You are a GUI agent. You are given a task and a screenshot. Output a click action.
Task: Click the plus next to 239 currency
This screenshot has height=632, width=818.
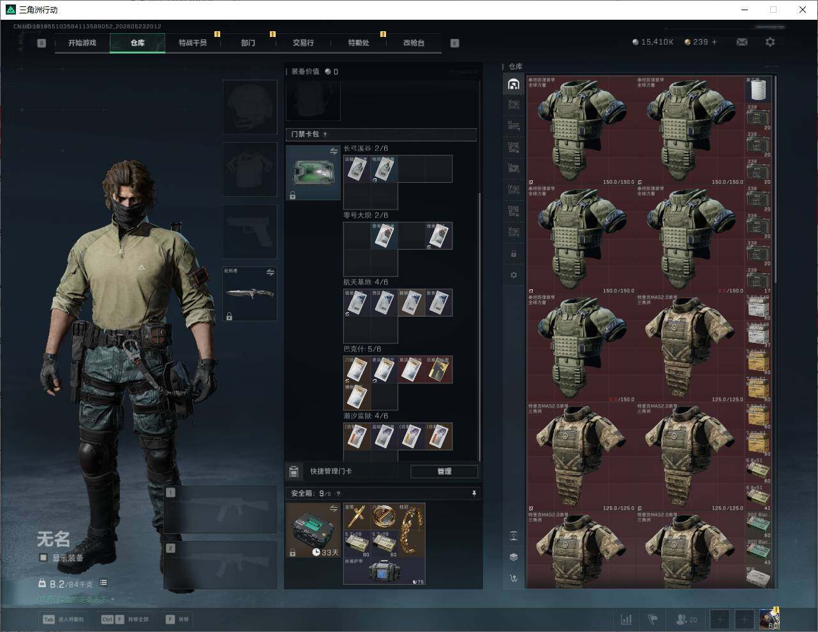714,42
